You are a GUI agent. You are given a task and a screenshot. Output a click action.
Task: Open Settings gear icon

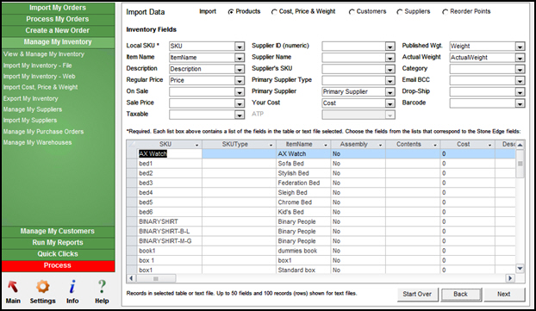pyautogui.click(x=43, y=287)
